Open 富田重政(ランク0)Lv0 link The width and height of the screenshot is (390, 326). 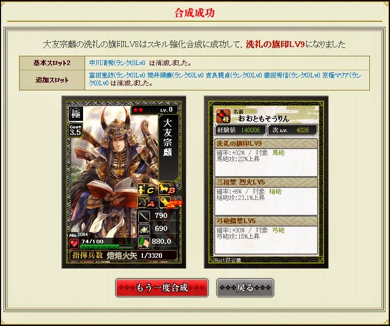click(x=117, y=75)
